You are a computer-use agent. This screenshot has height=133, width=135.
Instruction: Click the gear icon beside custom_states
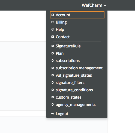pyautogui.click(x=53, y=97)
